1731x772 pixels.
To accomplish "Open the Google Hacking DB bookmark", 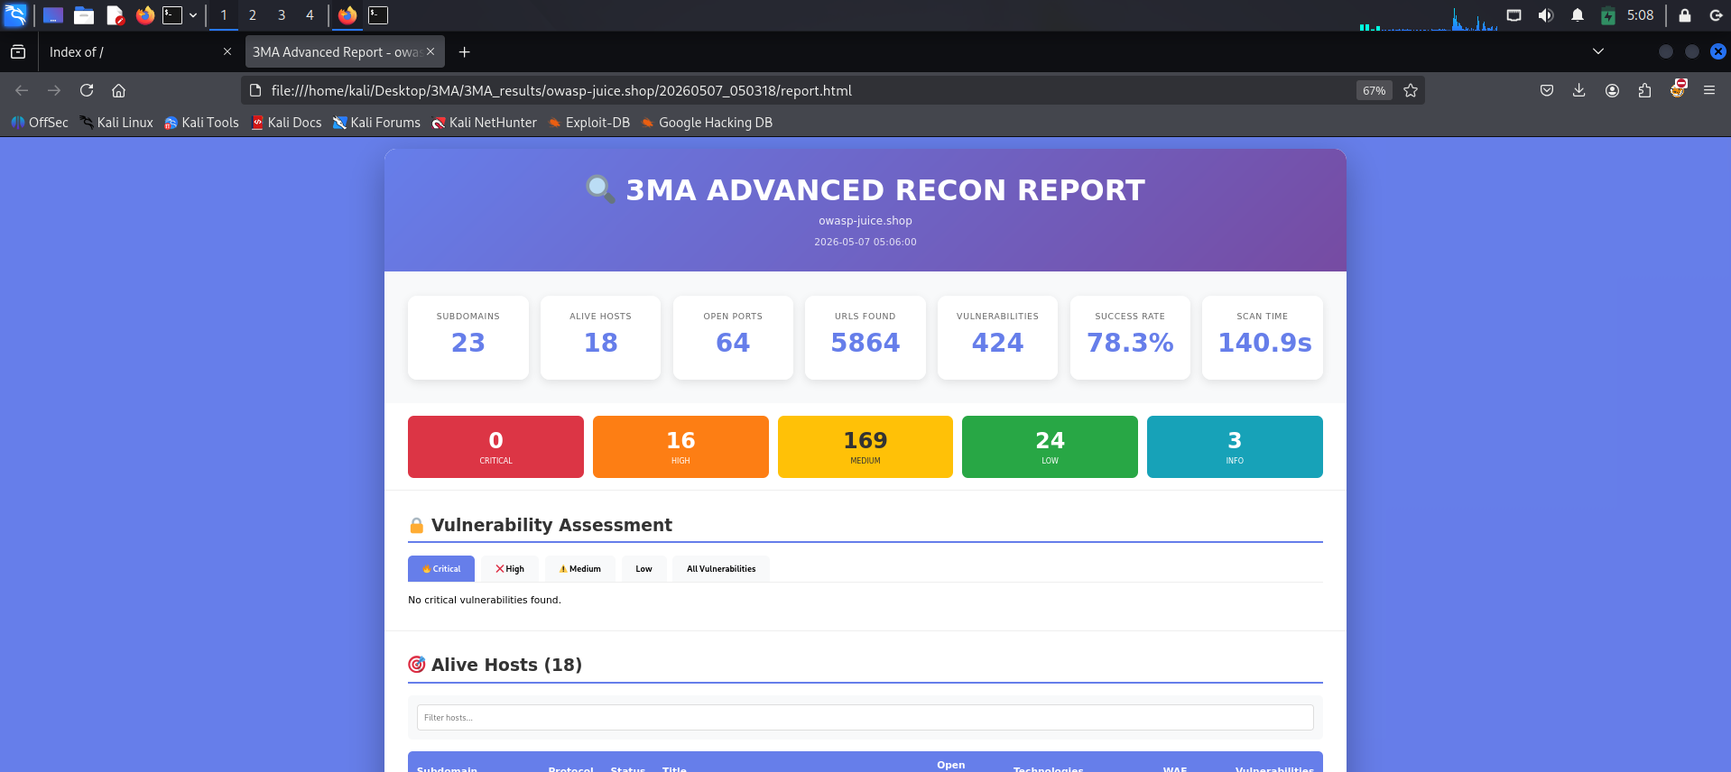I will click(707, 123).
